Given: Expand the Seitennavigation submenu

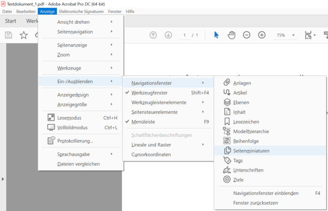Looking at the screenshot, I should (81, 32).
